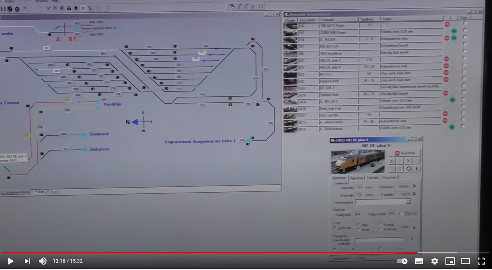The width and height of the screenshot is (492, 270).
Task: Toggle the autoplay switch
Action: 402,261
